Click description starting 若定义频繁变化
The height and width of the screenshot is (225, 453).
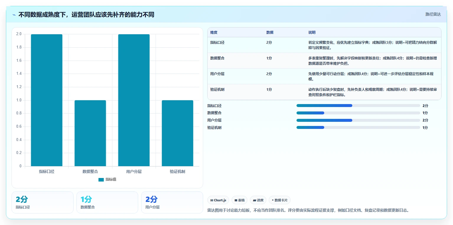[x=373, y=45]
